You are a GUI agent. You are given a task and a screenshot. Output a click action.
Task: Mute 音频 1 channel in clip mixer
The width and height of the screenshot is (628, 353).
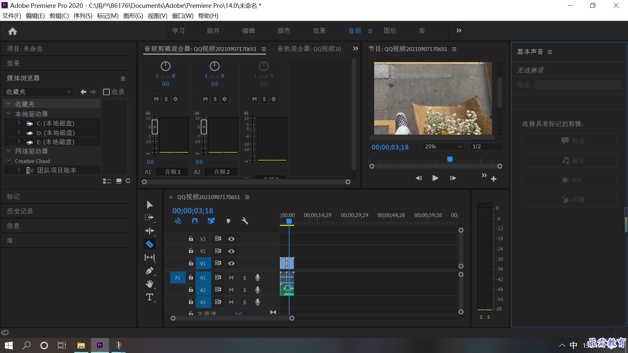(156, 99)
